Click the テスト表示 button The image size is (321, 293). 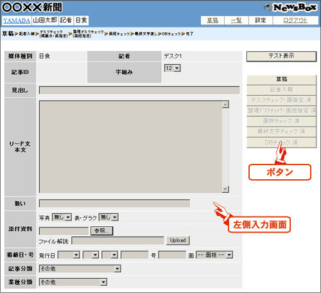(x=281, y=57)
